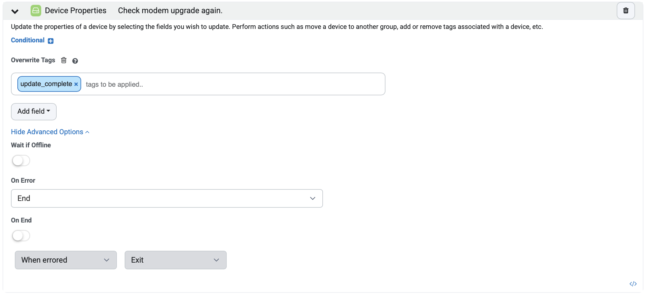
Task: Add a conditional with the plus icon
Action: pyautogui.click(x=51, y=41)
